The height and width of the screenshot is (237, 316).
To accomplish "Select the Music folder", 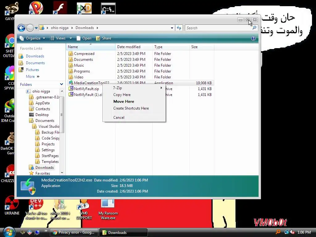I will pos(79,65).
